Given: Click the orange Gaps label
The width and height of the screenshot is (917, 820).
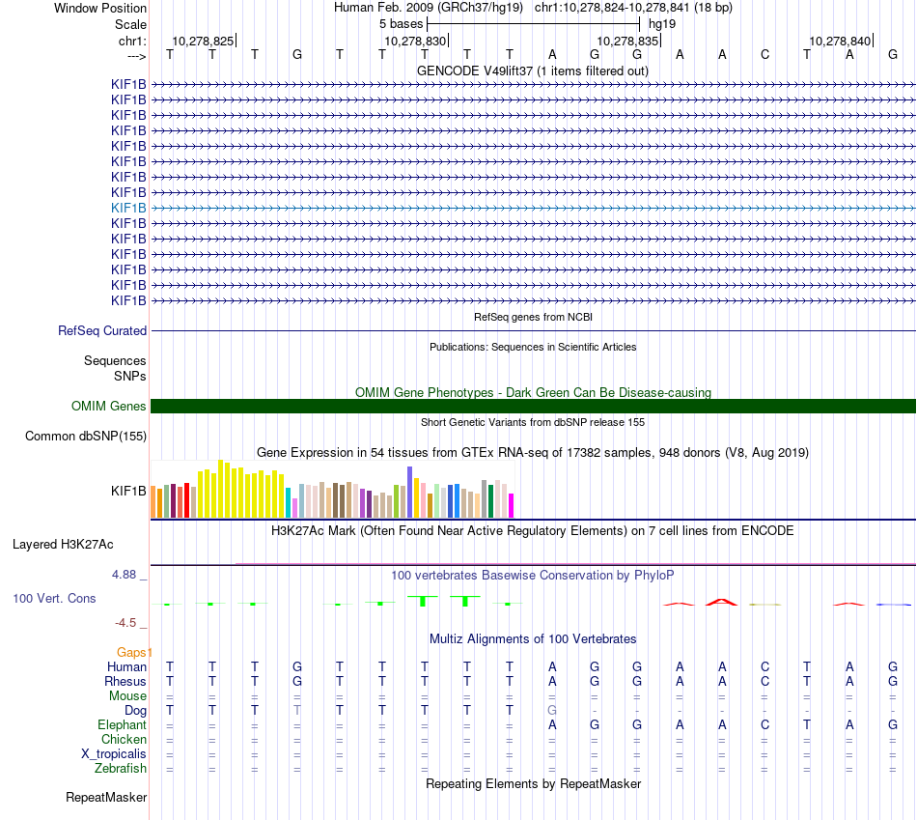Looking at the screenshot, I should (x=131, y=652).
